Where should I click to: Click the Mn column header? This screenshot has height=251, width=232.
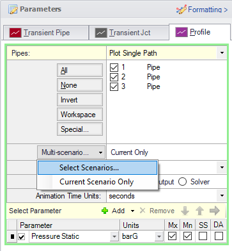coord(188,225)
